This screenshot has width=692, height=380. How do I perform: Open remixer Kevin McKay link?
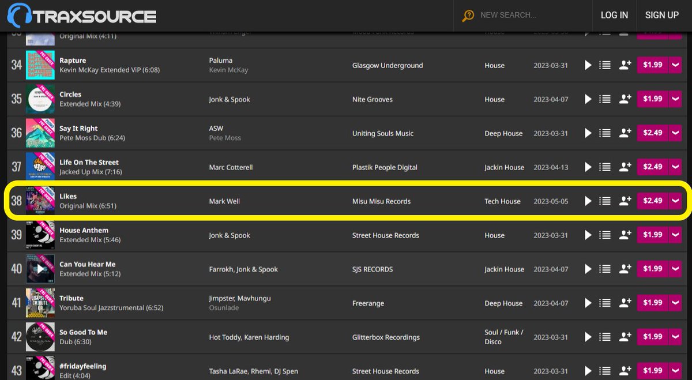click(228, 70)
